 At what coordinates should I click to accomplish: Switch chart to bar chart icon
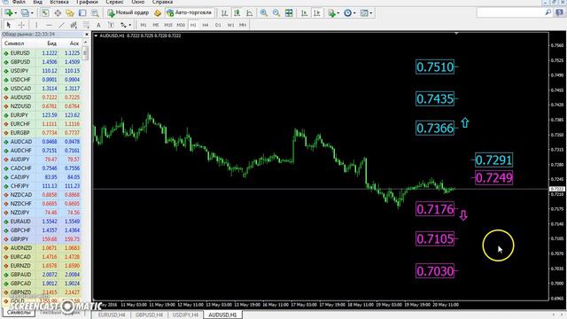coord(224,13)
